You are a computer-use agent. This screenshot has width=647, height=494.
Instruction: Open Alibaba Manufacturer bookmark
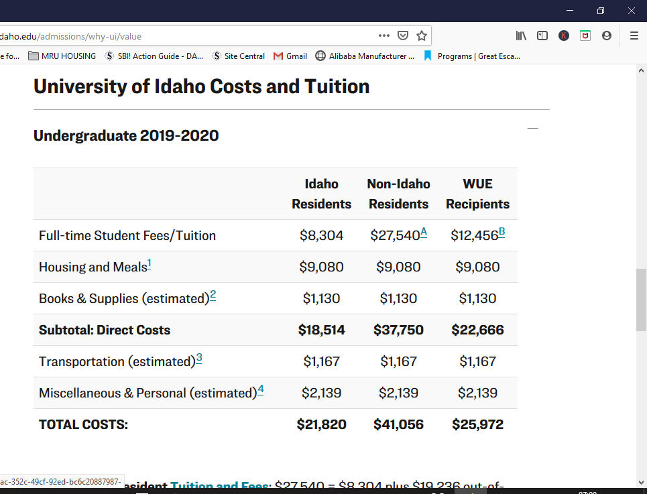(365, 56)
